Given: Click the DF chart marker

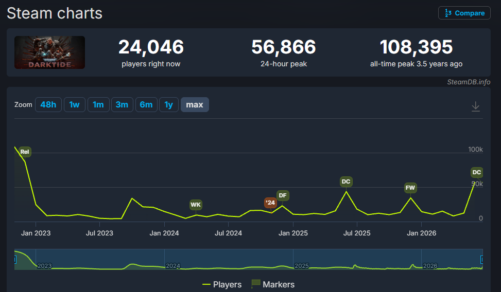Looking at the screenshot, I should (283, 196).
